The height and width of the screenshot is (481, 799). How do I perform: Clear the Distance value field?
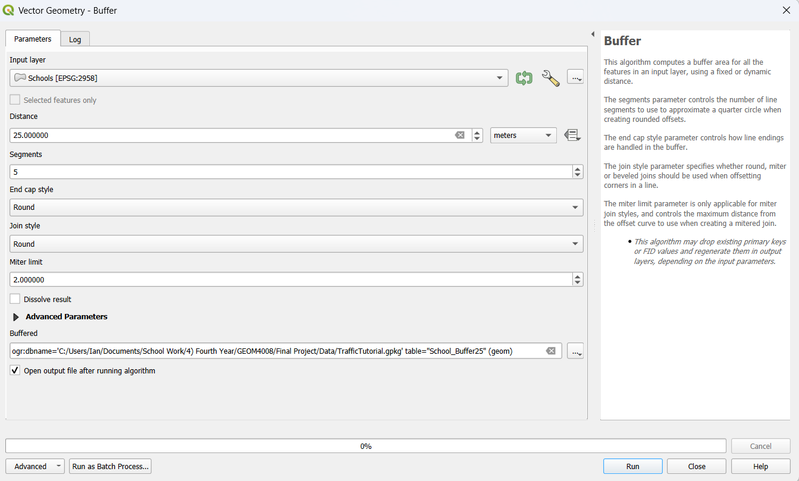point(459,136)
